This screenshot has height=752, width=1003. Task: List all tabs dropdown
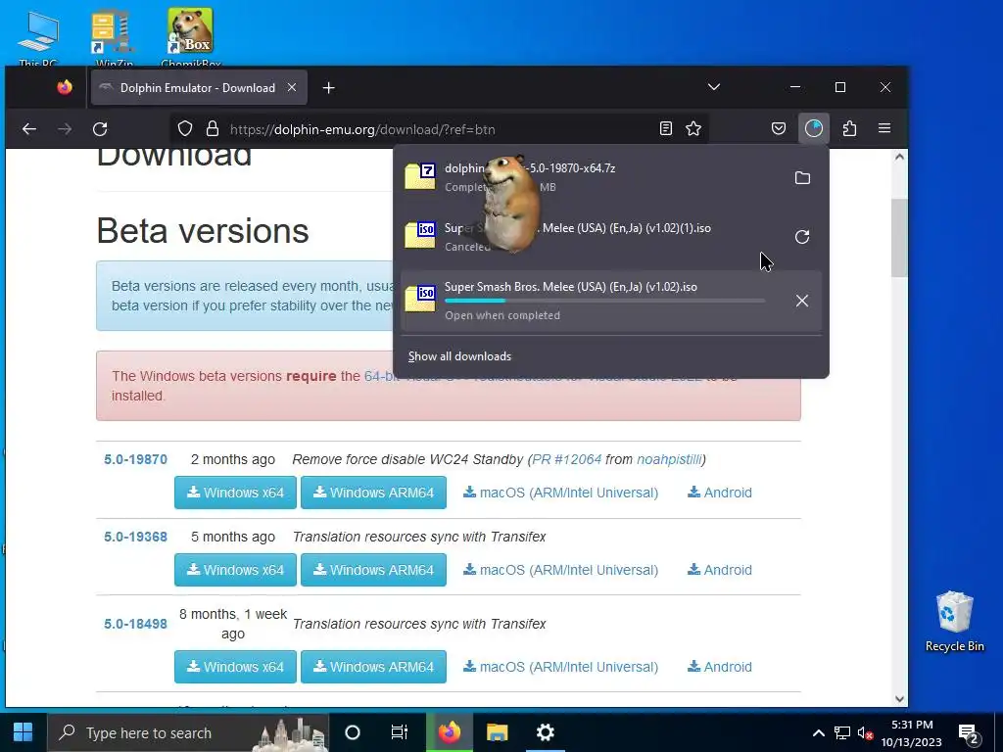pyautogui.click(x=714, y=87)
